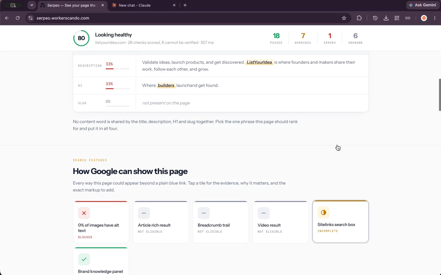Go back with the browser back arrow
Image resolution: width=441 pixels, height=275 pixels.
point(7,18)
